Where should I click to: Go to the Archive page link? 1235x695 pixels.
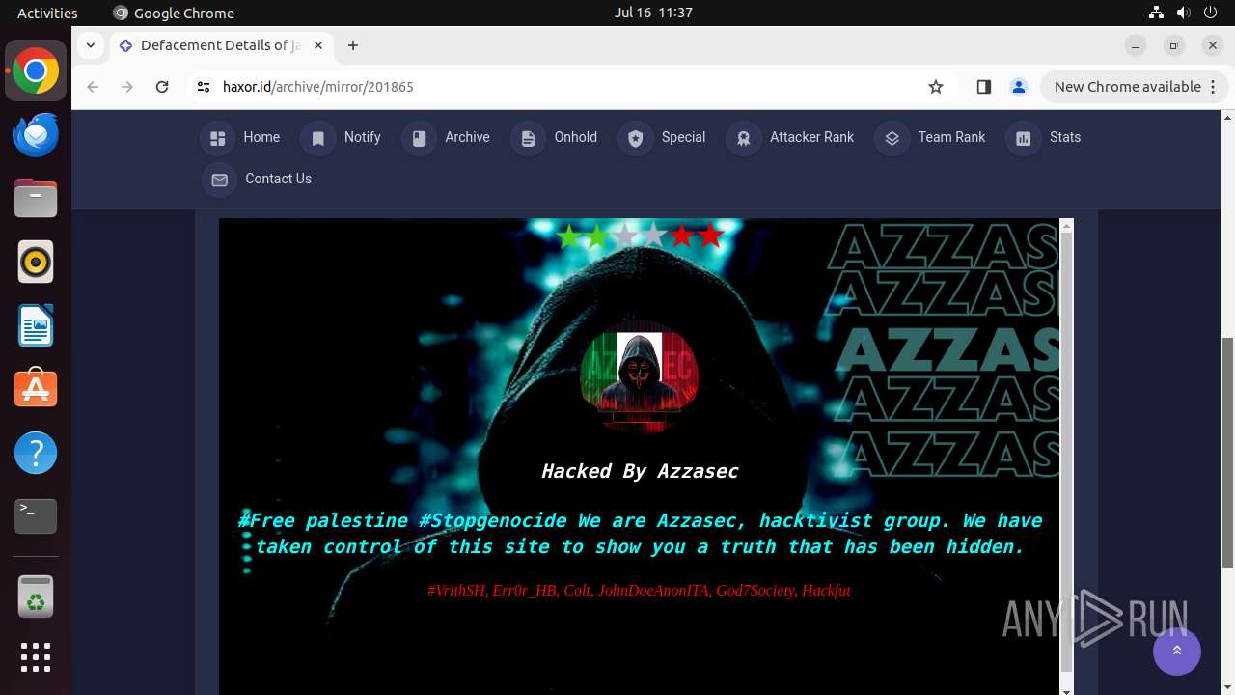[467, 137]
